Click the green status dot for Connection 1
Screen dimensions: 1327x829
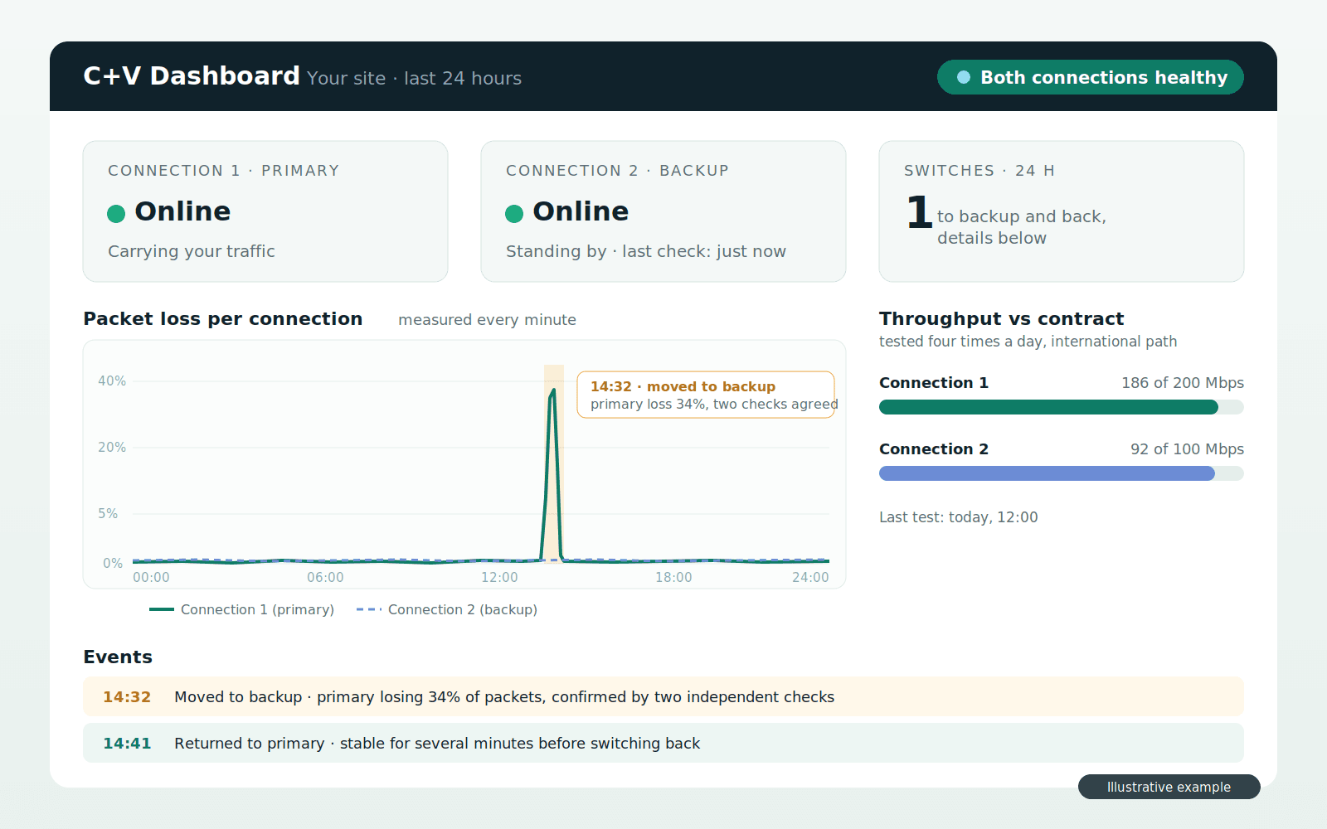[116, 214]
